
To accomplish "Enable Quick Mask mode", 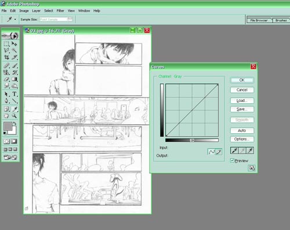I will tap(14, 141).
